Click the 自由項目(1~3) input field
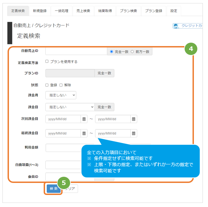This screenshot has width=208, height=207. tap(64, 165)
